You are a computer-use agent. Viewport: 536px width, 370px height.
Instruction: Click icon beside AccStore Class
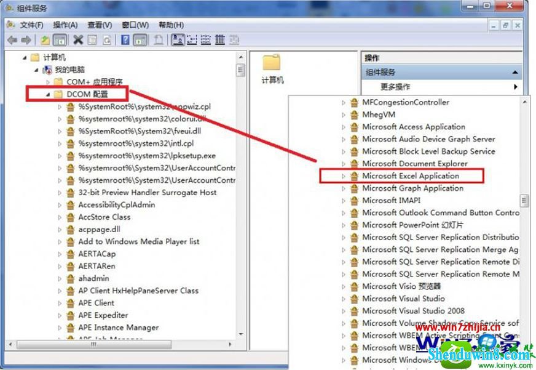tap(71, 217)
